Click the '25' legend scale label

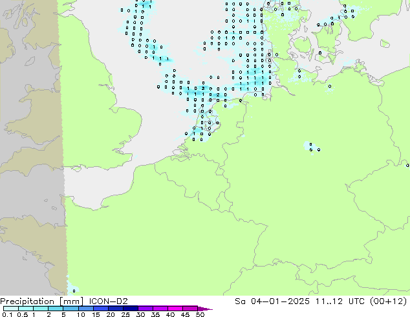coord(125,314)
